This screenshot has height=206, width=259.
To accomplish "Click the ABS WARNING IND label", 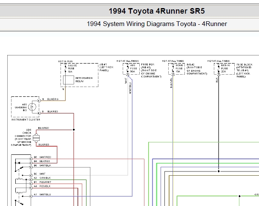I will [21, 107].
